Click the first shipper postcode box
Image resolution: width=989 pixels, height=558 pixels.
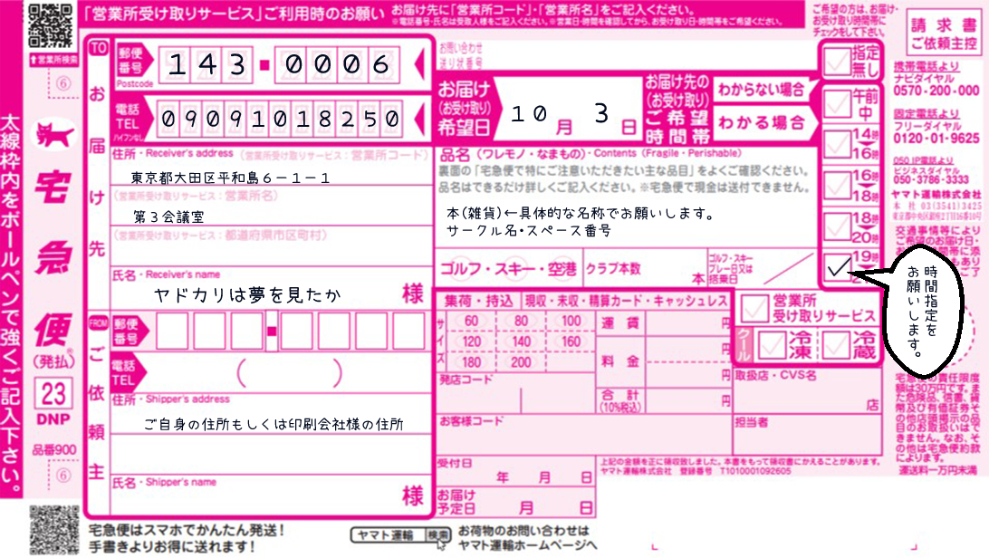[171, 331]
